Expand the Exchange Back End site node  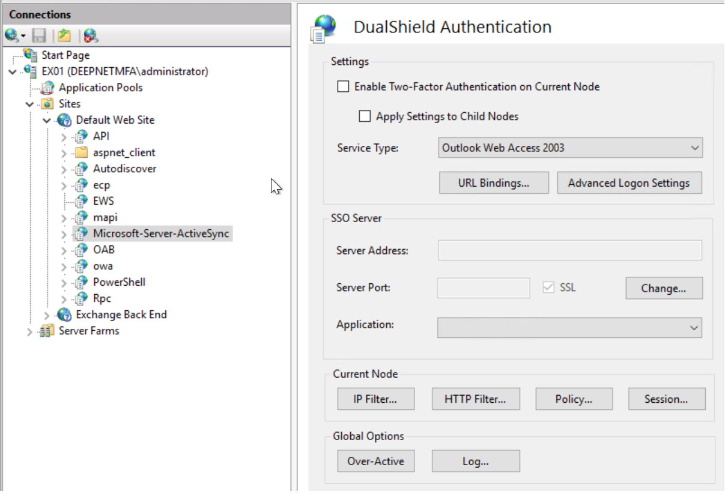pyautogui.click(x=47, y=315)
